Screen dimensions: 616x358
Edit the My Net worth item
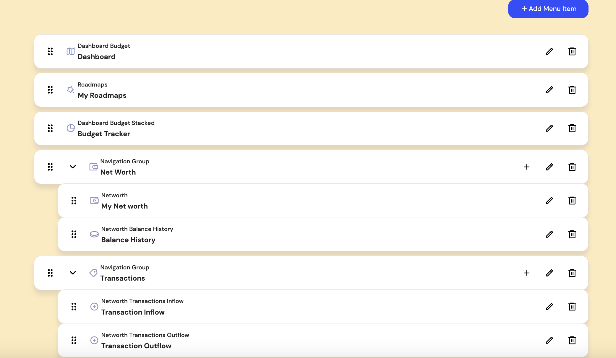click(x=549, y=201)
